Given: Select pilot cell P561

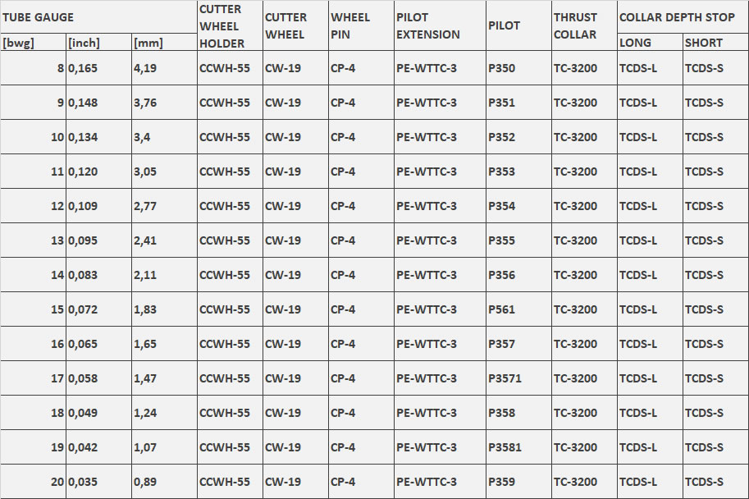Looking at the screenshot, I should pyautogui.click(x=518, y=309).
